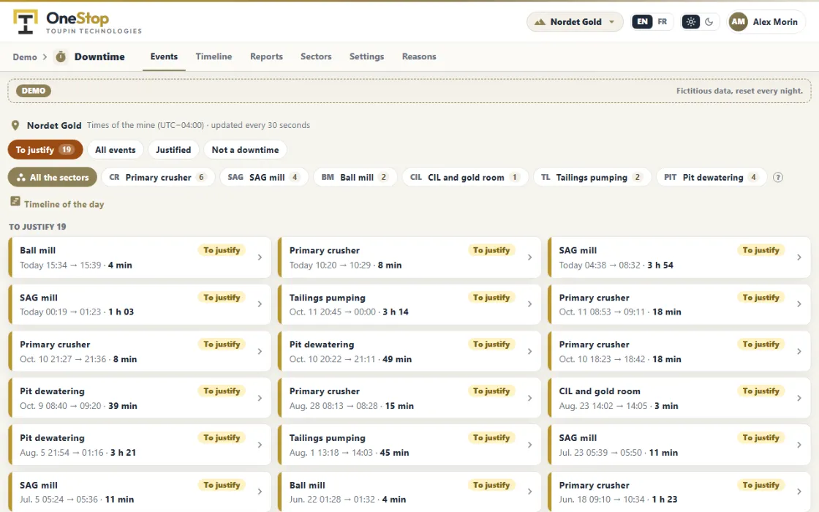The image size is (819, 512).
Task: Switch language to EN
Action: click(642, 22)
